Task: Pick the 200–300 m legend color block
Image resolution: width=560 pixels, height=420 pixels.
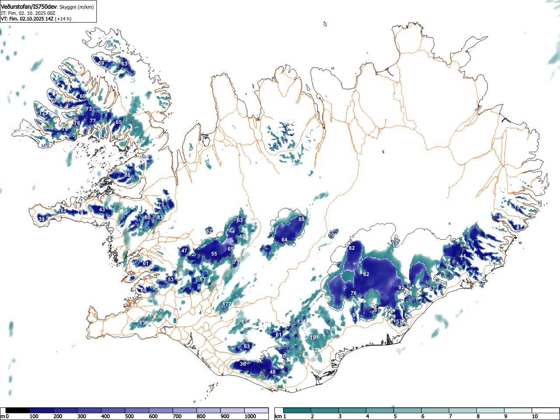Action: pyautogui.click(x=66, y=410)
